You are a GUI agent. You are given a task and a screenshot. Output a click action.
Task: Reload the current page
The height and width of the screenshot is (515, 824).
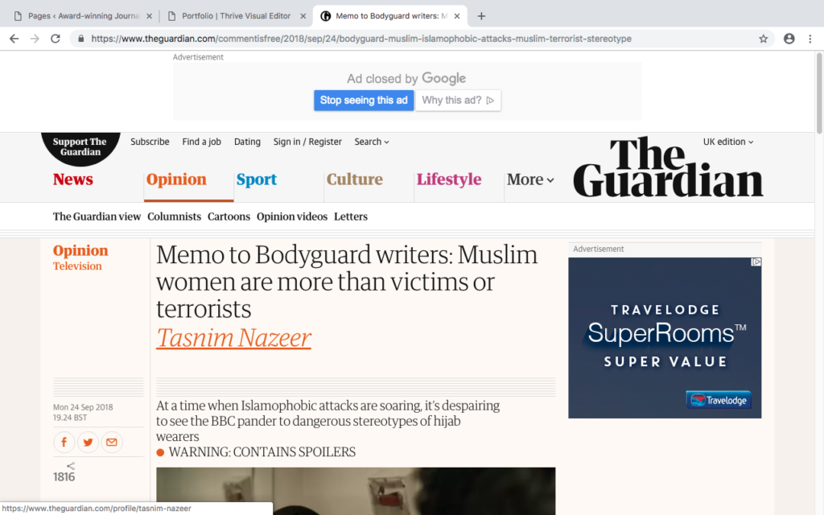pyautogui.click(x=56, y=39)
